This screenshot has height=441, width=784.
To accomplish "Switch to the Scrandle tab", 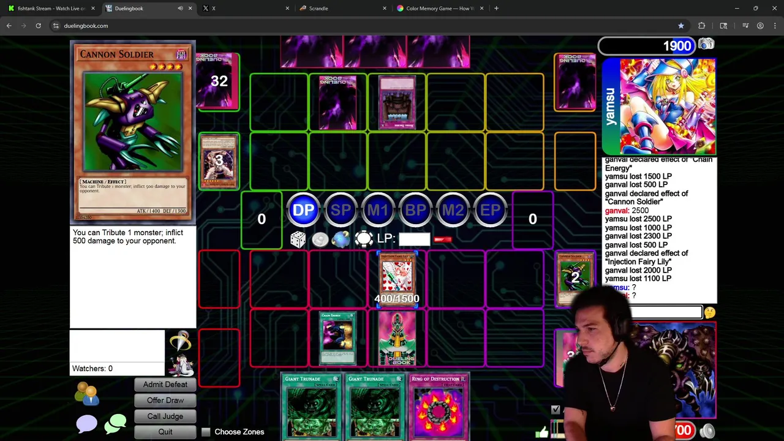I will pos(343,9).
